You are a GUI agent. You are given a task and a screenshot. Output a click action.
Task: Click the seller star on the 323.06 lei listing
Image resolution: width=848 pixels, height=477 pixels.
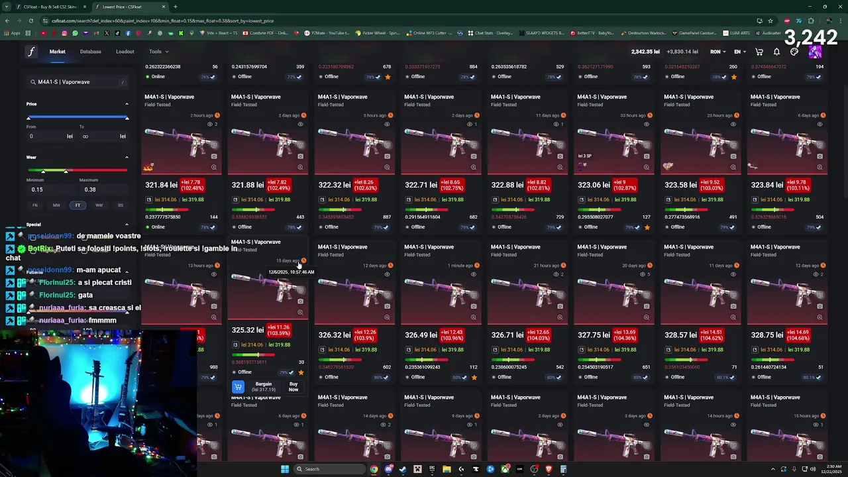647,227
